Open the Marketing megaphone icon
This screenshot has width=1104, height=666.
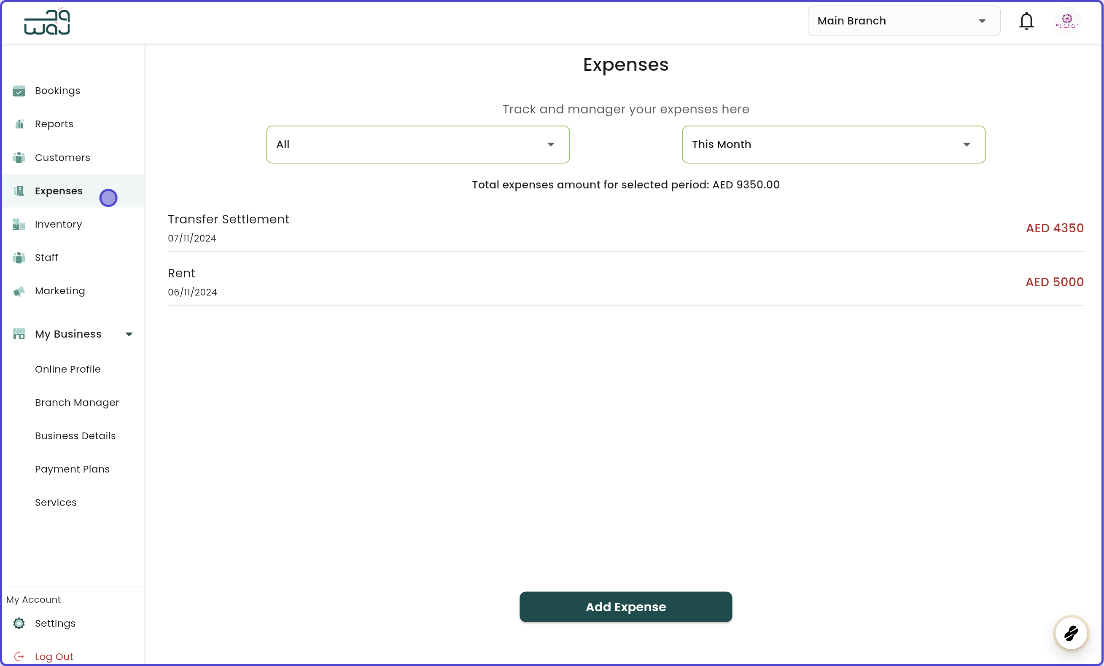pos(19,291)
